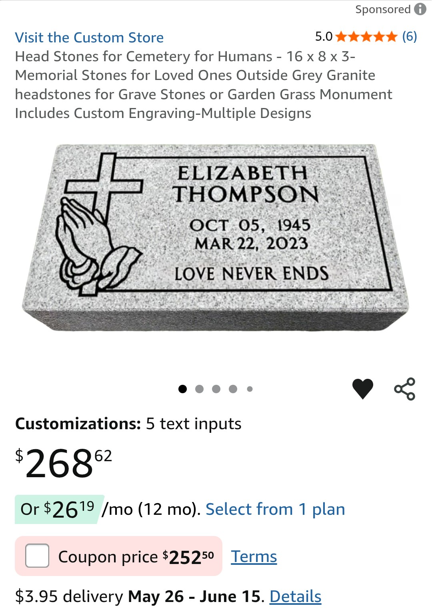Show fourth image via carousel dot
The image size is (432, 616).
[233, 389]
